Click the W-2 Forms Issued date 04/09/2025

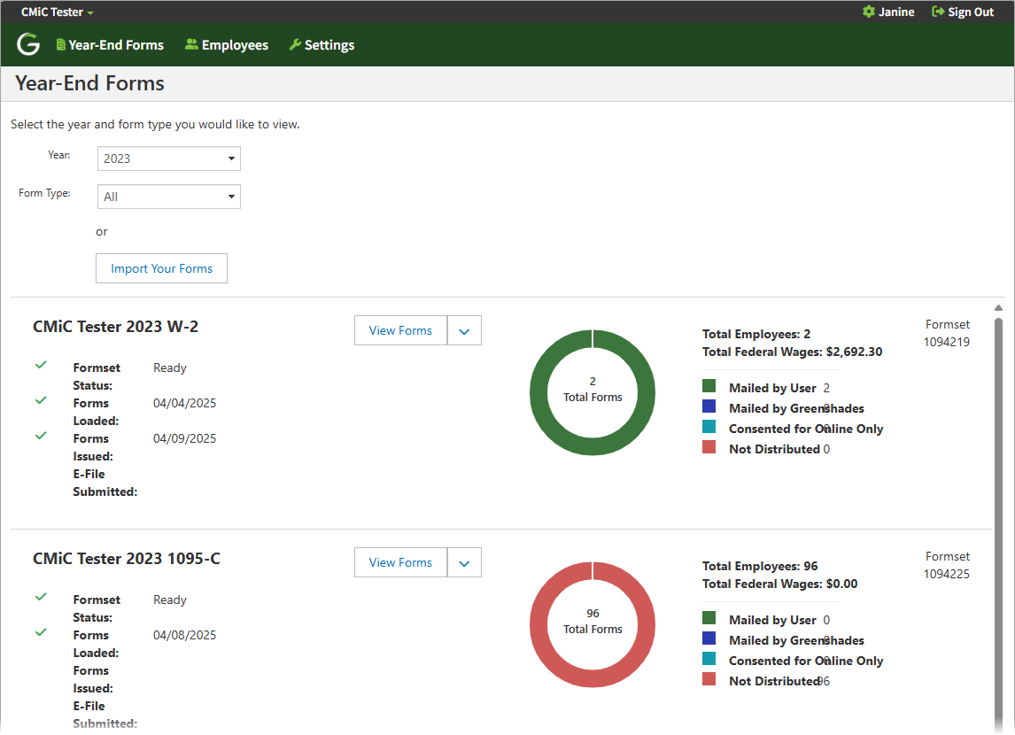[184, 438]
